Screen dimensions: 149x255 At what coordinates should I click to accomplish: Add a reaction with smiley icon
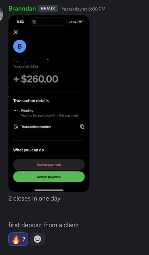[37, 239]
